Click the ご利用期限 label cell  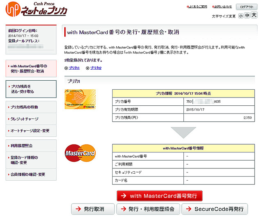148,164
